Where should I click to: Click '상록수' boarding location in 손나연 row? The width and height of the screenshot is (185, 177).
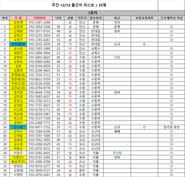[96, 49]
